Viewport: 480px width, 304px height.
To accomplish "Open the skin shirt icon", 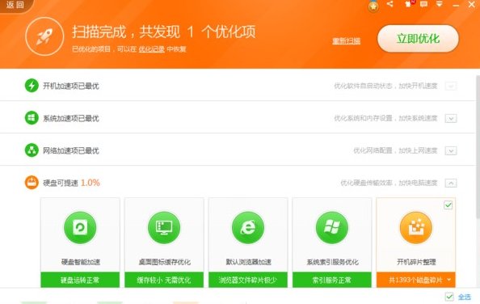I will [407, 4].
